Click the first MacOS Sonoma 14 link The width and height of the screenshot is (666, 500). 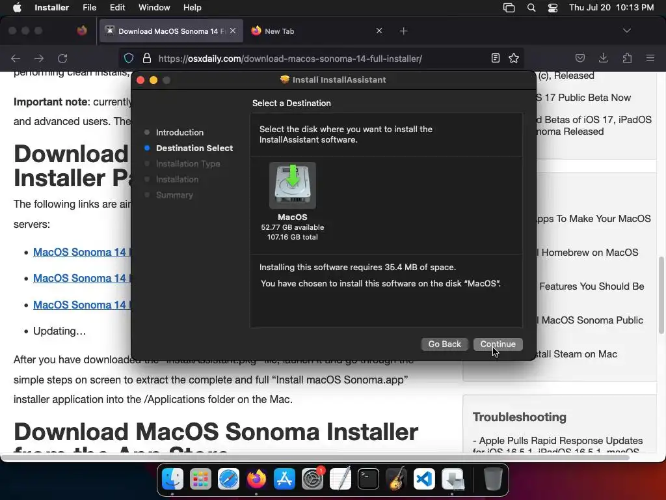82,252
